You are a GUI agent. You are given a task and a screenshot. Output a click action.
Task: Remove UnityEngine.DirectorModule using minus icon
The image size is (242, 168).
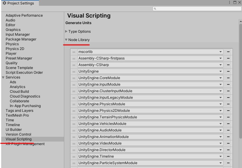pyautogui.click(x=228, y=150)
